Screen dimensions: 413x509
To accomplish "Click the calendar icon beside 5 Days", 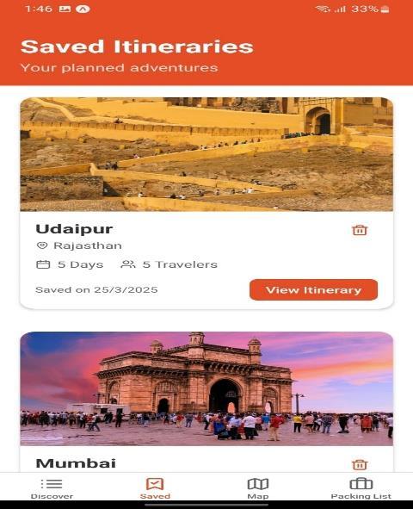I will [x=43, y=264].
